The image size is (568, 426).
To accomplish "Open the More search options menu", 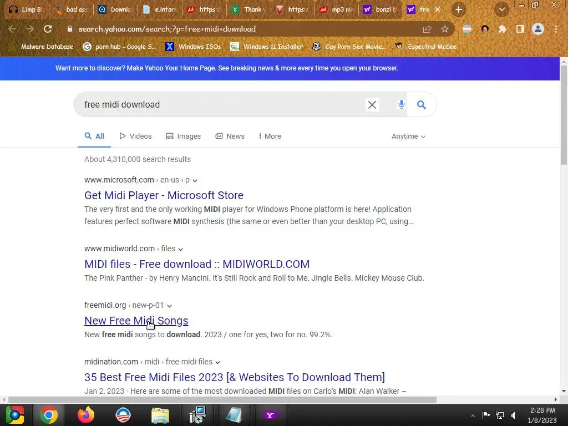I will pyautogui.click(x=270, y=136).
